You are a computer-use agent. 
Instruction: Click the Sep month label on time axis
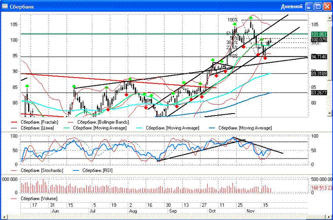click(x=173, y=211)
